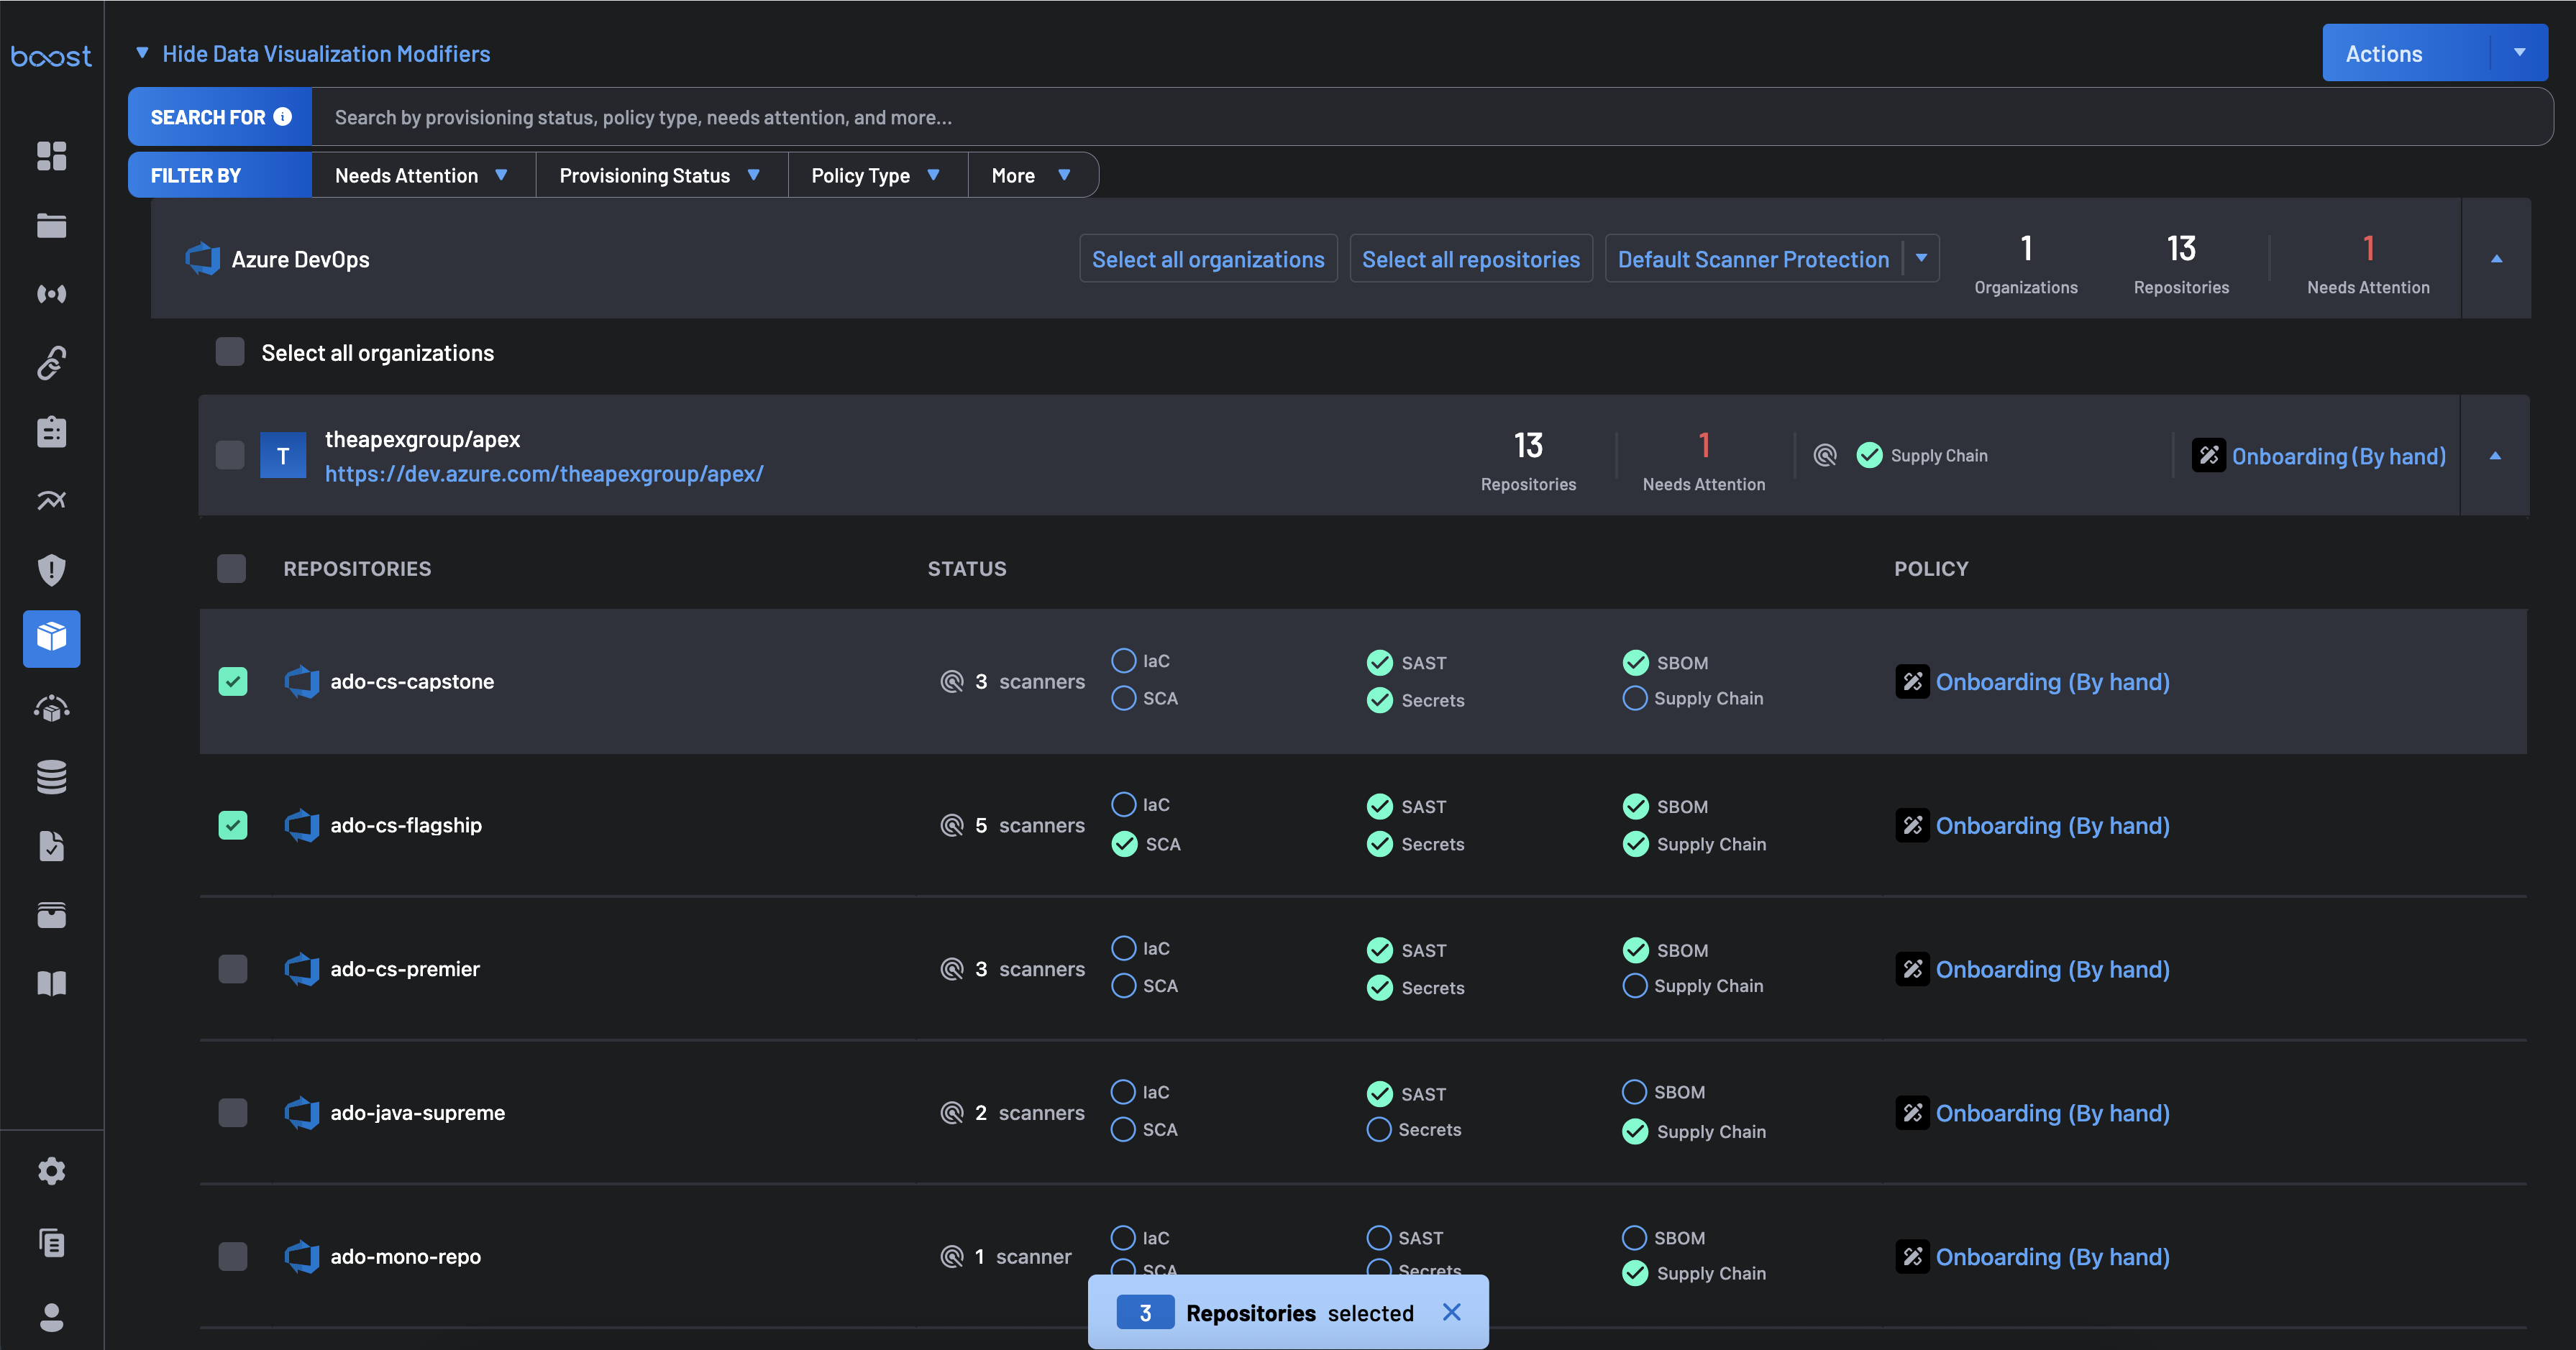
Task: Open organization Onboarding (By hand) policy link
Action: pyautogui.click(x=2339, y=456)
